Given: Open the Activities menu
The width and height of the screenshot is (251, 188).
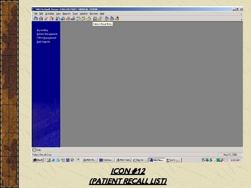Looking at the screenshot, I should point(50,14).
